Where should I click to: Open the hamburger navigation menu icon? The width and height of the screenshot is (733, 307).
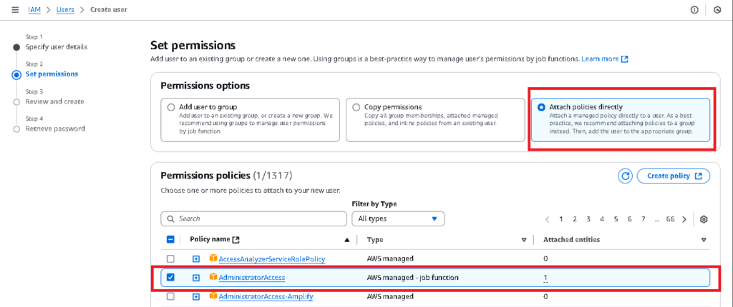coord(16,10)
